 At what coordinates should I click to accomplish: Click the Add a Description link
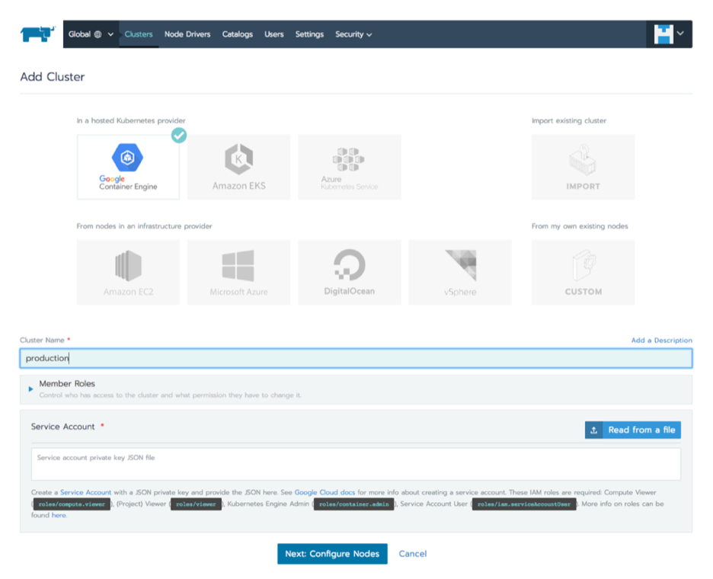point(661,340)
